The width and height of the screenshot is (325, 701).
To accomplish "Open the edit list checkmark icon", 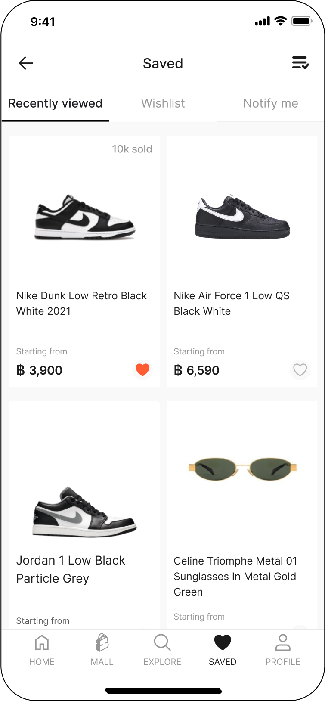I will [300, 63].
